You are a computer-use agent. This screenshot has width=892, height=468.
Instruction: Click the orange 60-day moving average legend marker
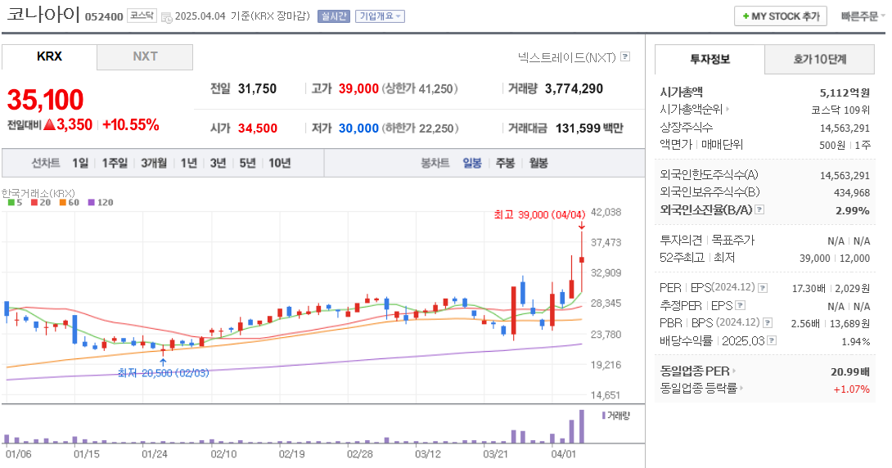coord(62,202)
